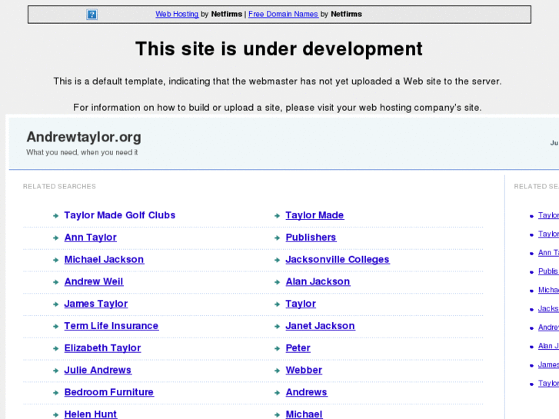Open the Web Hosting link
This screenshot has height=419, width=559.
click(x=177, y=14)
